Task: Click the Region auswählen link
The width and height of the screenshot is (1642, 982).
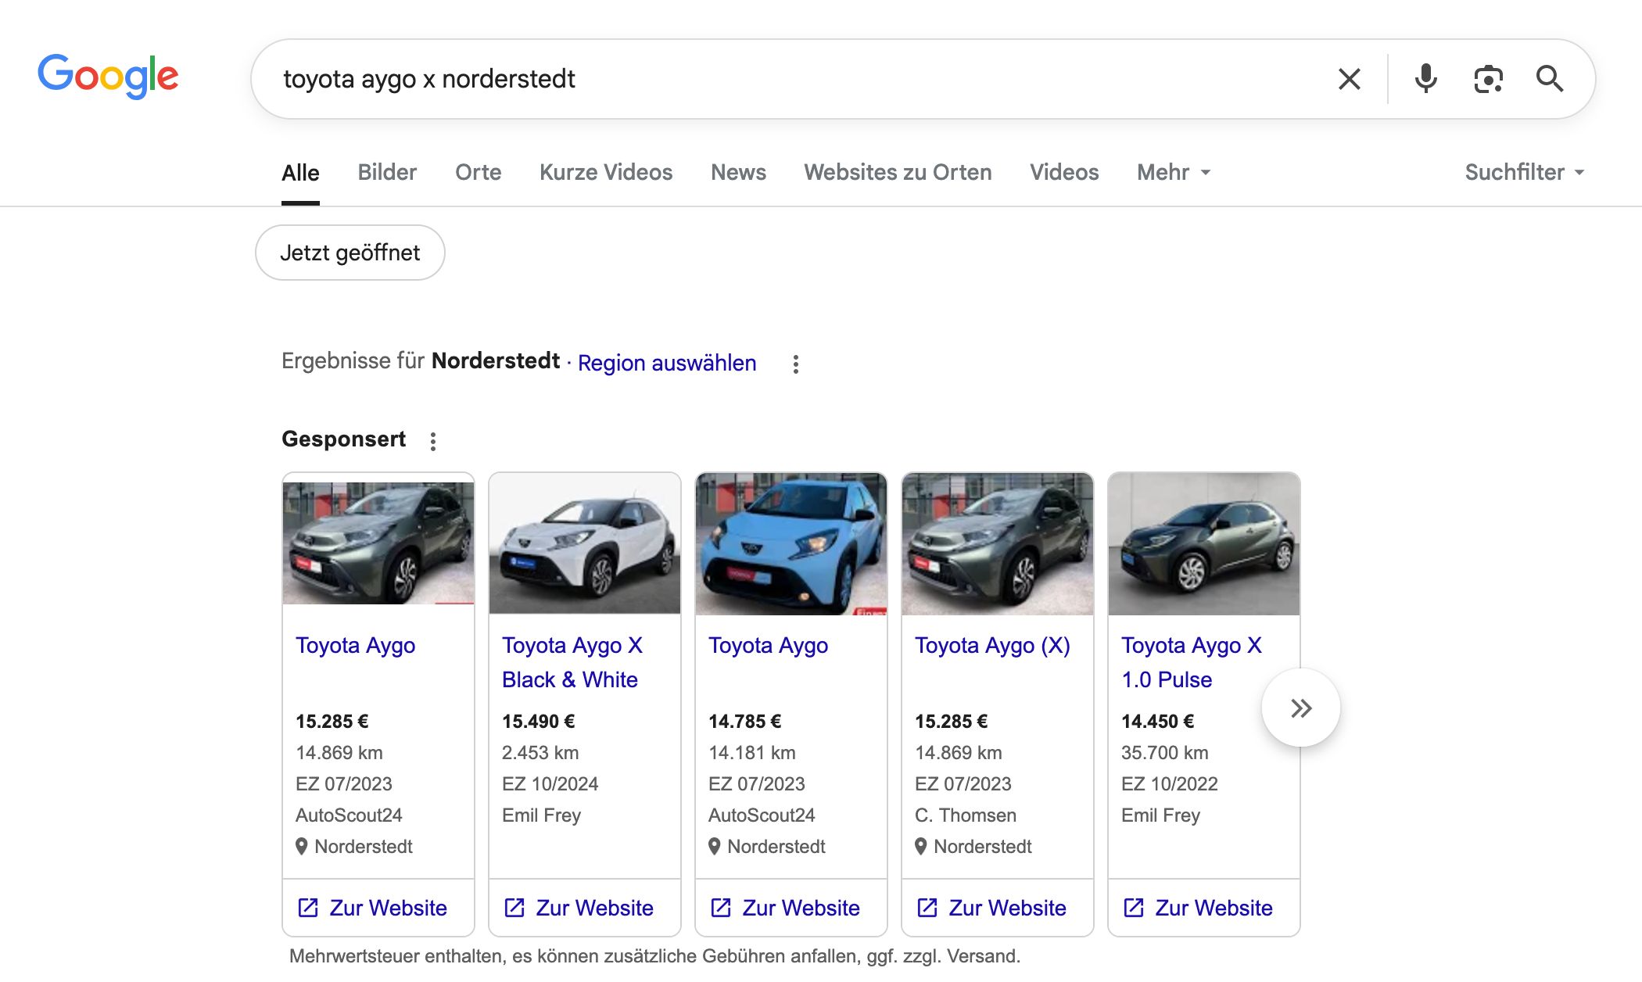Action: (667, 363)
